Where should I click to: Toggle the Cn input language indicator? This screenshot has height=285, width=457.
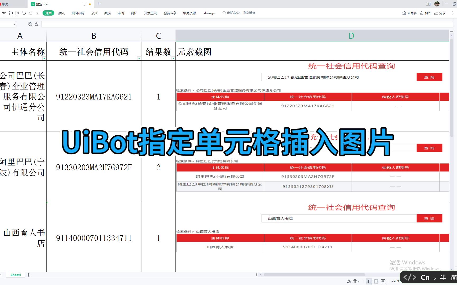[x=425, y=277]
